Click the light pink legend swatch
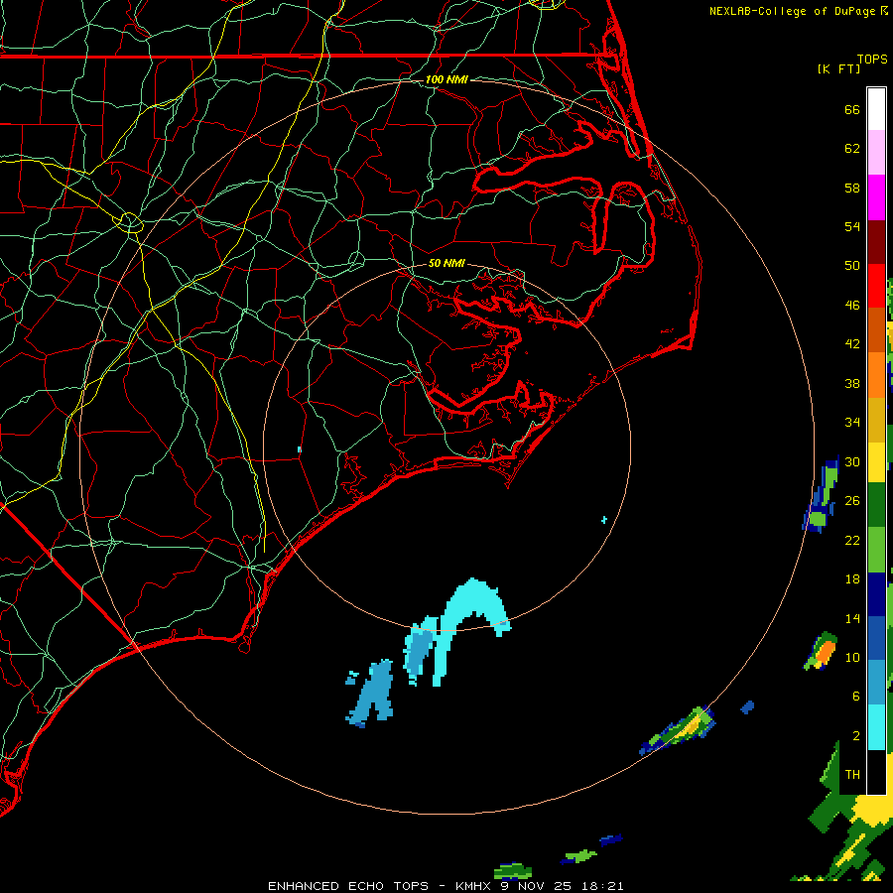 point(876,152)
